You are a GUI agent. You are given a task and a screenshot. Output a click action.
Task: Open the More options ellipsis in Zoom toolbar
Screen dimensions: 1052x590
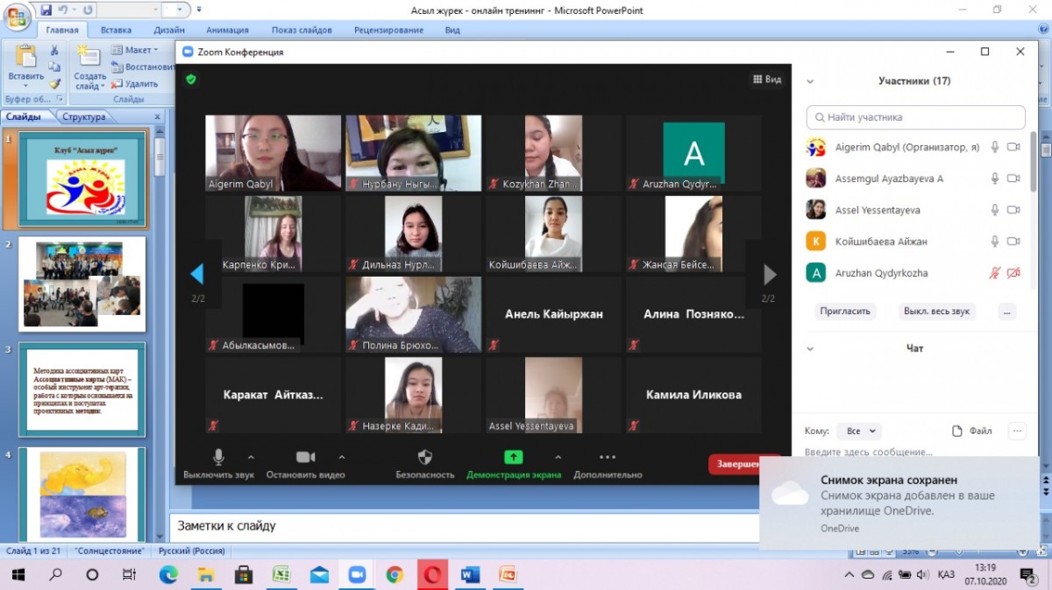608,457
